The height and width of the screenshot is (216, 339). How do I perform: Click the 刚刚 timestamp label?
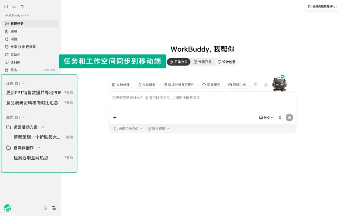(69, 137)
